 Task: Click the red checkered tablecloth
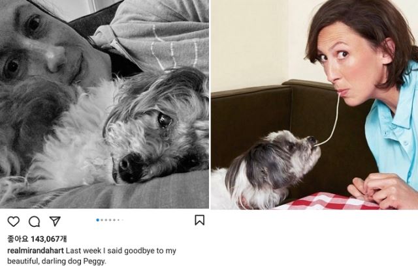pos(329,201)
